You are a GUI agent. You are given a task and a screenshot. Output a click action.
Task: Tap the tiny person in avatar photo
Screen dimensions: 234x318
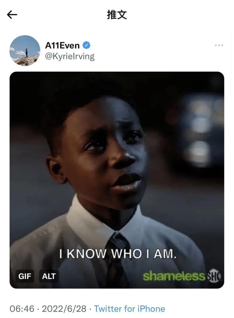pos(27,53)
